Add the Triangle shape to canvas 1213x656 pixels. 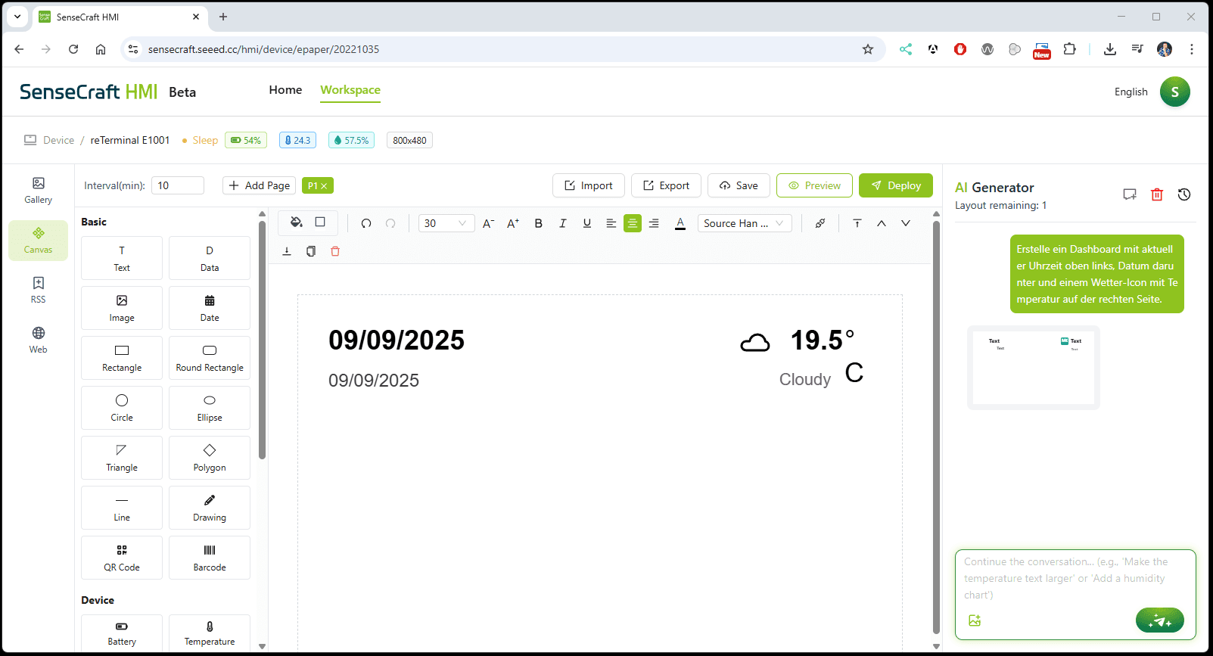122,458
